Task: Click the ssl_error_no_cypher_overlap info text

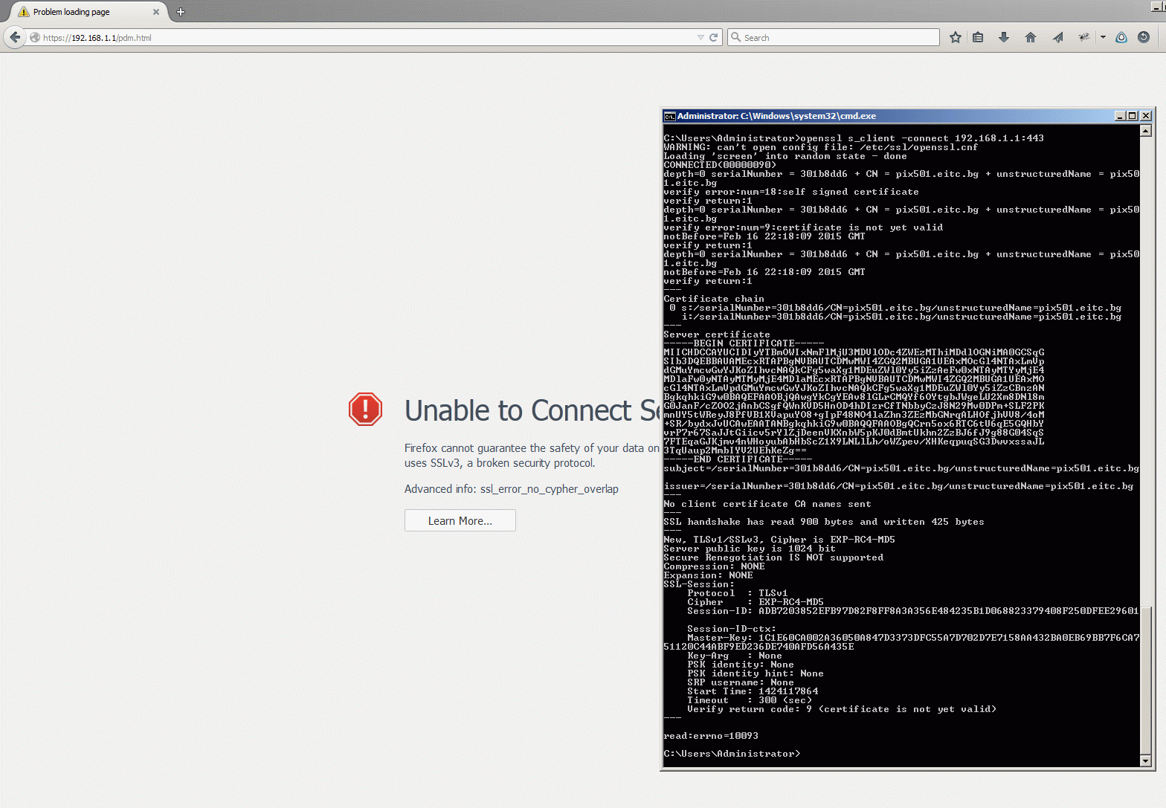Action: (x=549, y=489)
